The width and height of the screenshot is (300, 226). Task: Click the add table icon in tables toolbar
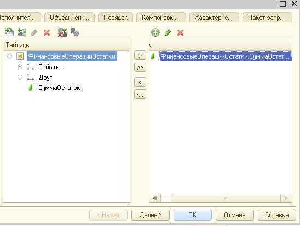click(x=9, y=32)
